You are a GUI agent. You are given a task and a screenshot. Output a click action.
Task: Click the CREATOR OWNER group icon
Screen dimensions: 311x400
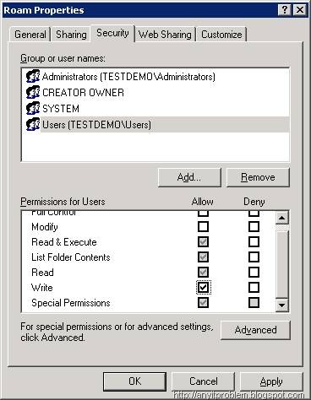tap(33, 92)
